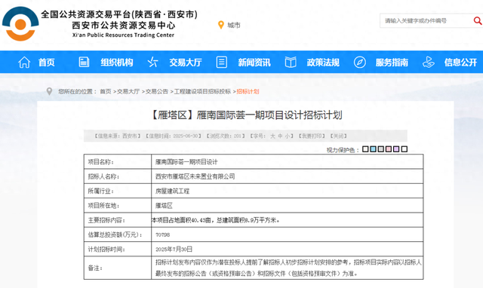Click the 关闭 close link in info bar
The width and height of the screenshot is (483, 288).
339,136
